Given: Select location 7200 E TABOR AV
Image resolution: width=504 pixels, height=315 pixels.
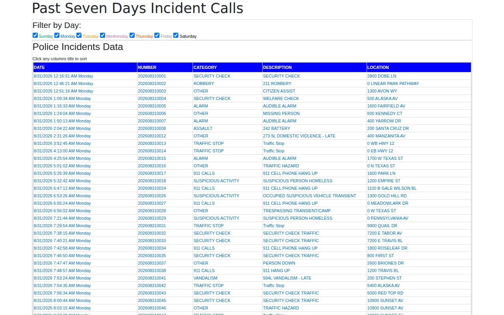Looking at the screenshot, I should point(385,233).
